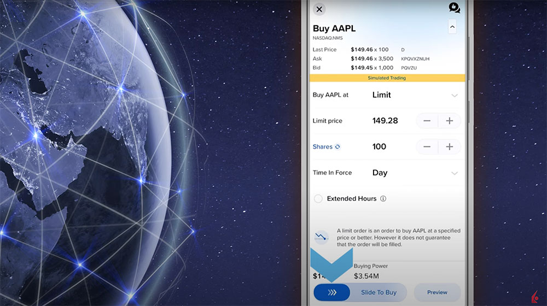
Task: Close the Buy AAPL order screen
Action: pos(319,9)
